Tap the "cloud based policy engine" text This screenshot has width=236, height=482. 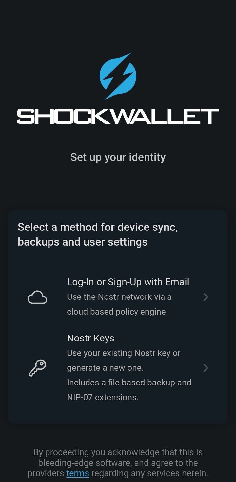[x=117, y=312]
